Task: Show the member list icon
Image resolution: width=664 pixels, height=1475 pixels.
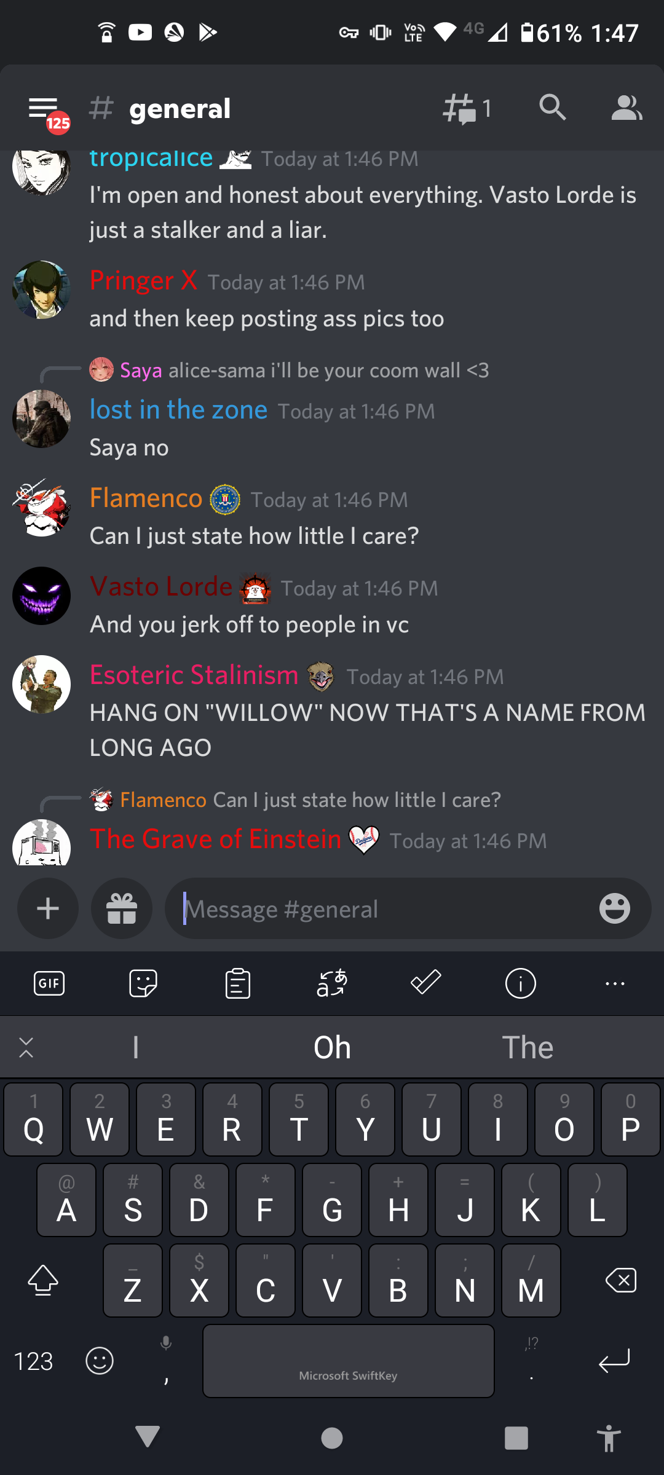Action: click(626, 108)
